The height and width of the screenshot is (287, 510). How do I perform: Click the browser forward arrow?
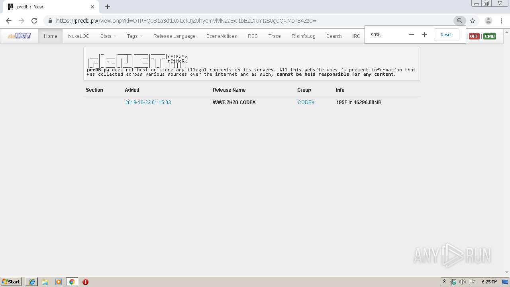22,21
